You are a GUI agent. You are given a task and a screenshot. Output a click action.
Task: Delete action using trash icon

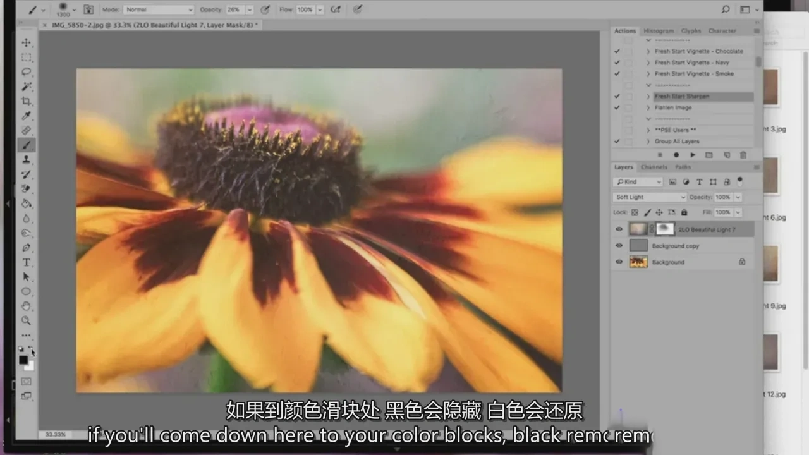pos(743,154)
